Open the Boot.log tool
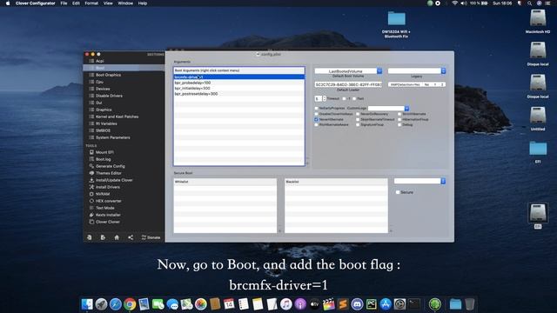 (x=103, y=159)
